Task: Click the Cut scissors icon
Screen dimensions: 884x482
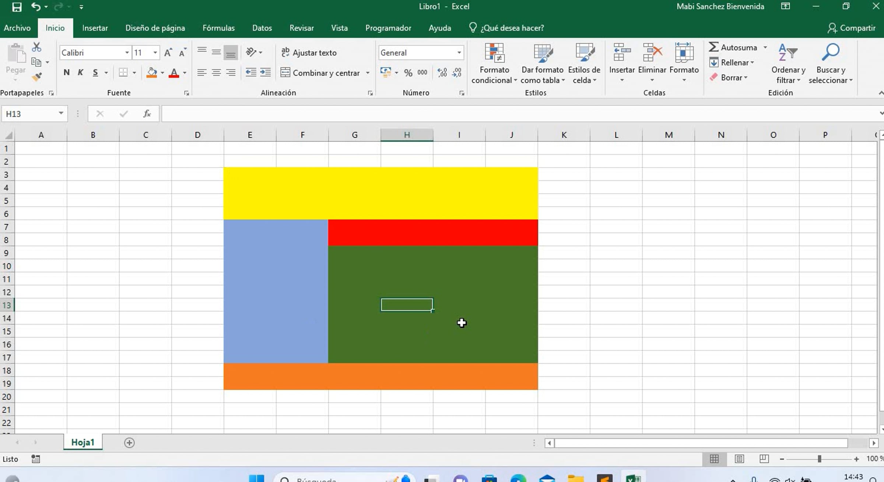Action: coord(36,47)
